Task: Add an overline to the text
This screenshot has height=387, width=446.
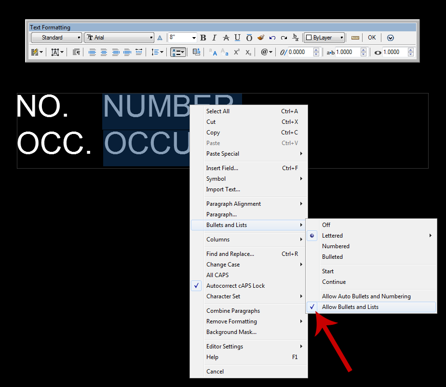Action: [249, 38]
